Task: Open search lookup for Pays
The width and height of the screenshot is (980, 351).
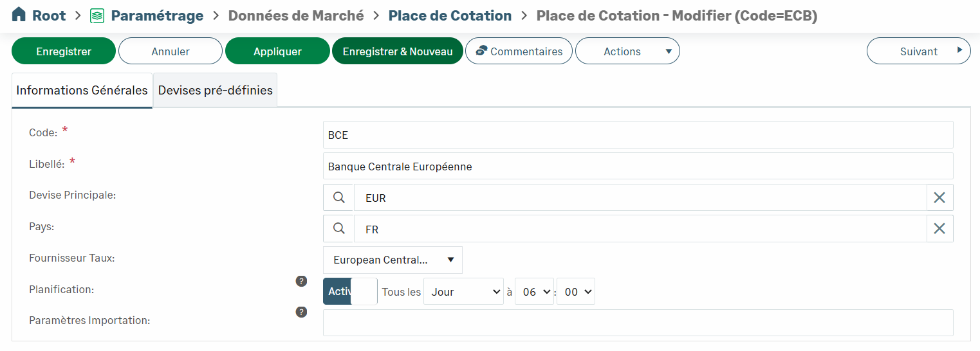Action: click(338, 229)
